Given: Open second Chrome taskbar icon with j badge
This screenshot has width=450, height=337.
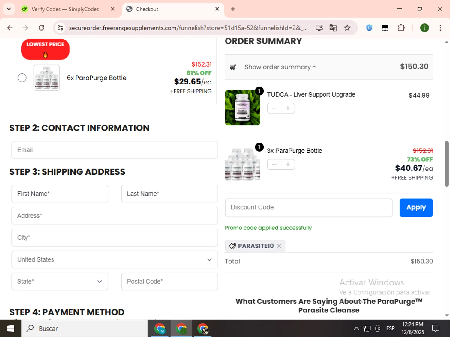Looking at the screenshot, I should coord(181,329).
